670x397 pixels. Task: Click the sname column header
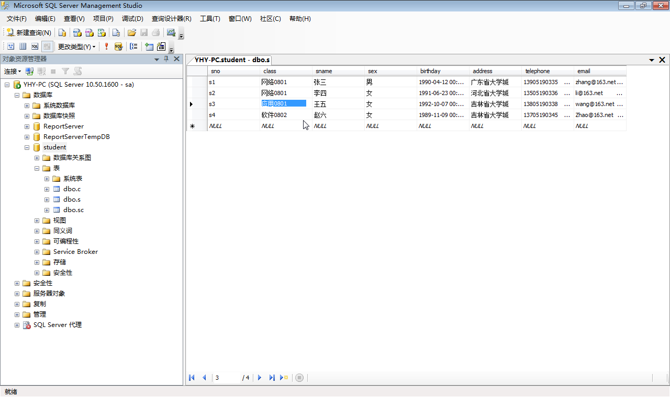coord(338,71)
